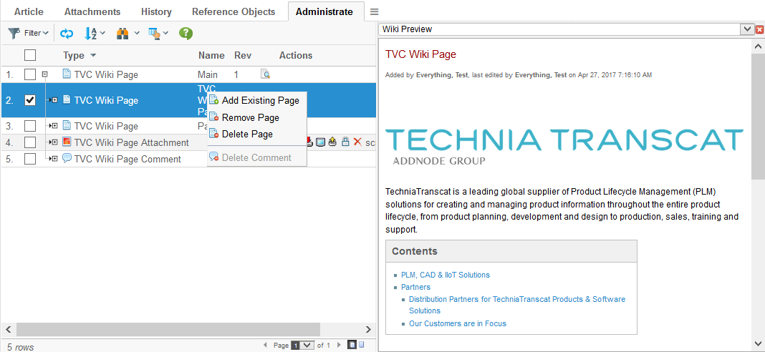This screenshot has width=765, height=352.
Task: Open the A-Z sort tool
Action: click(x=91, y=33)
